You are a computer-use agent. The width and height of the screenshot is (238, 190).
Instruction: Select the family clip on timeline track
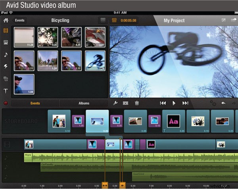click(56, 144)
